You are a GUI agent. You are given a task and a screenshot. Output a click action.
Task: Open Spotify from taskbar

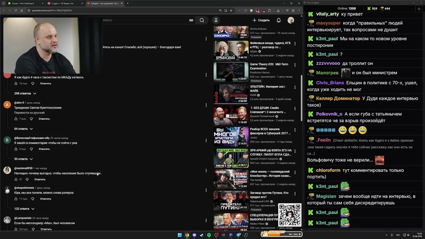[209, 235]
